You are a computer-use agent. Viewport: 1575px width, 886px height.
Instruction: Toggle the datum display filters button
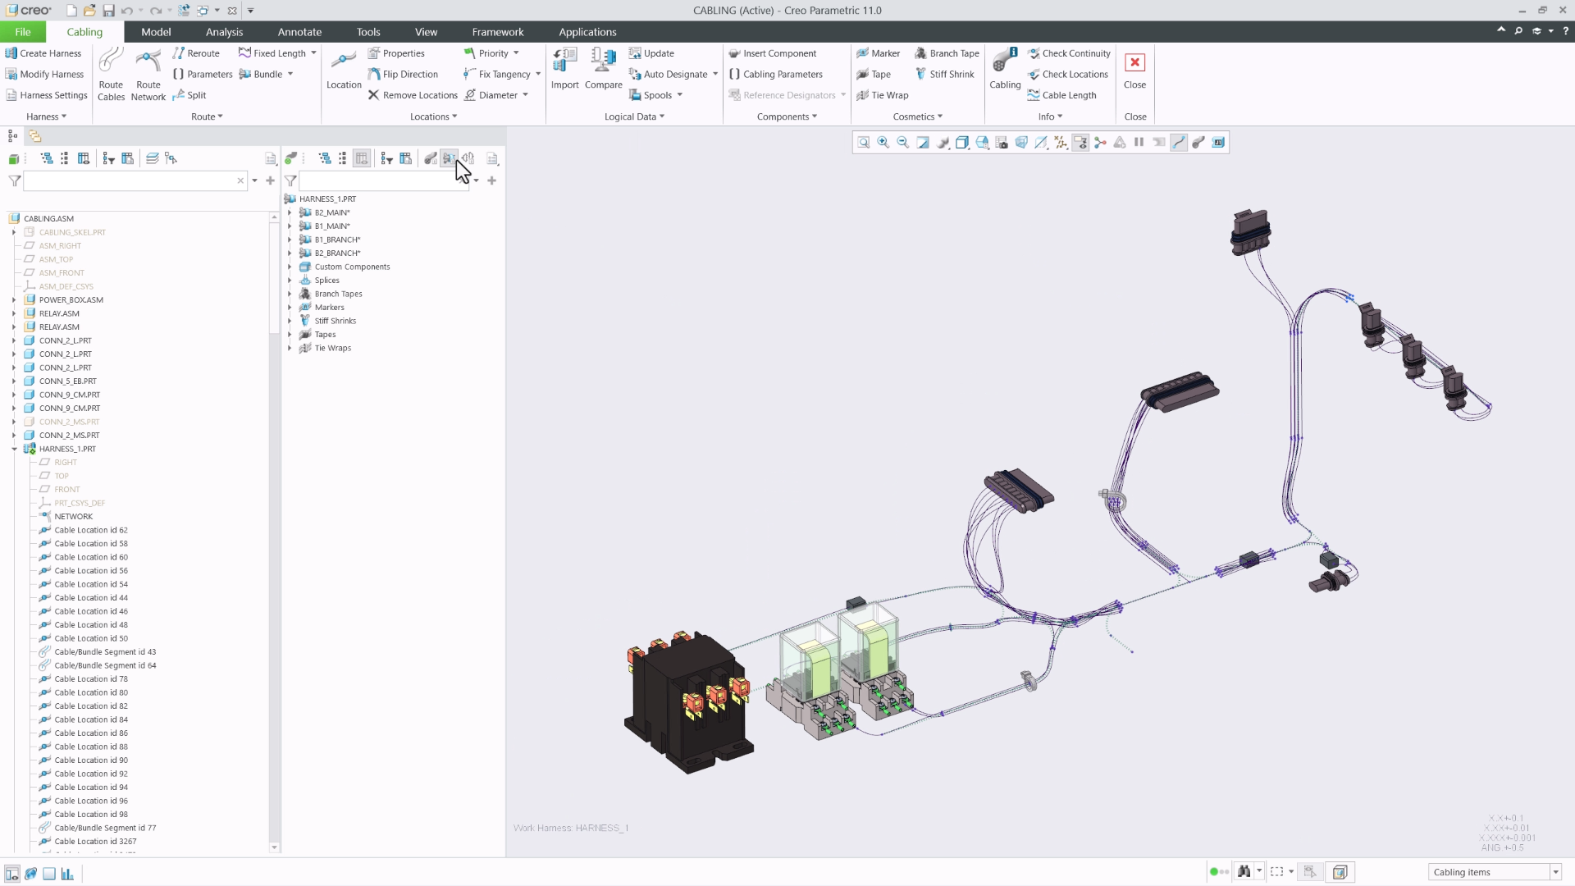click(1061, 143)
